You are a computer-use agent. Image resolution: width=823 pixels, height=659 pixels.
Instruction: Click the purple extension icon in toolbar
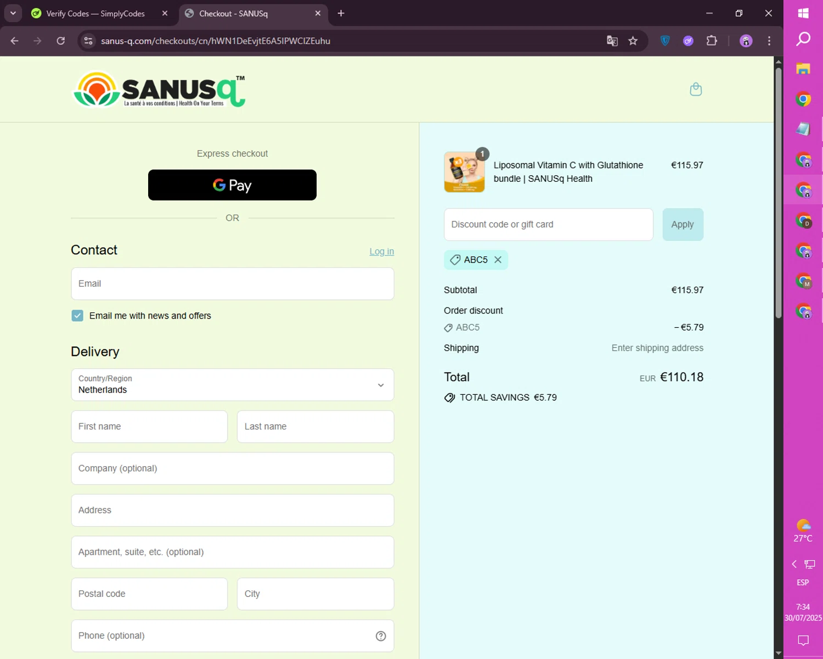pos(688,41)
